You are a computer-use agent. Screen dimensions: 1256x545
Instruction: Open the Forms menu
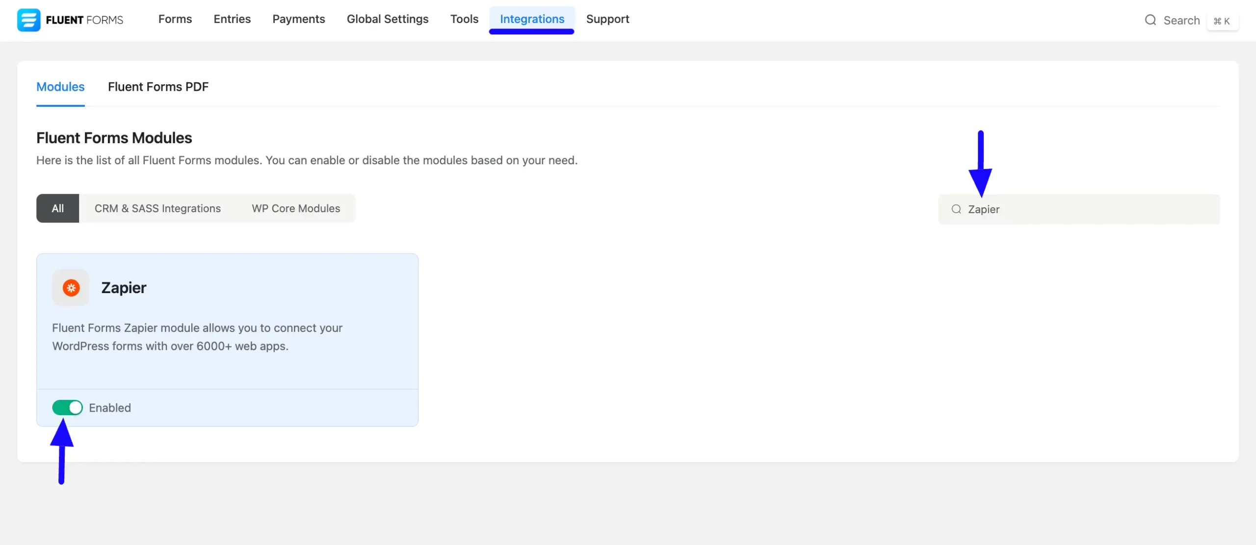[175, 19]
